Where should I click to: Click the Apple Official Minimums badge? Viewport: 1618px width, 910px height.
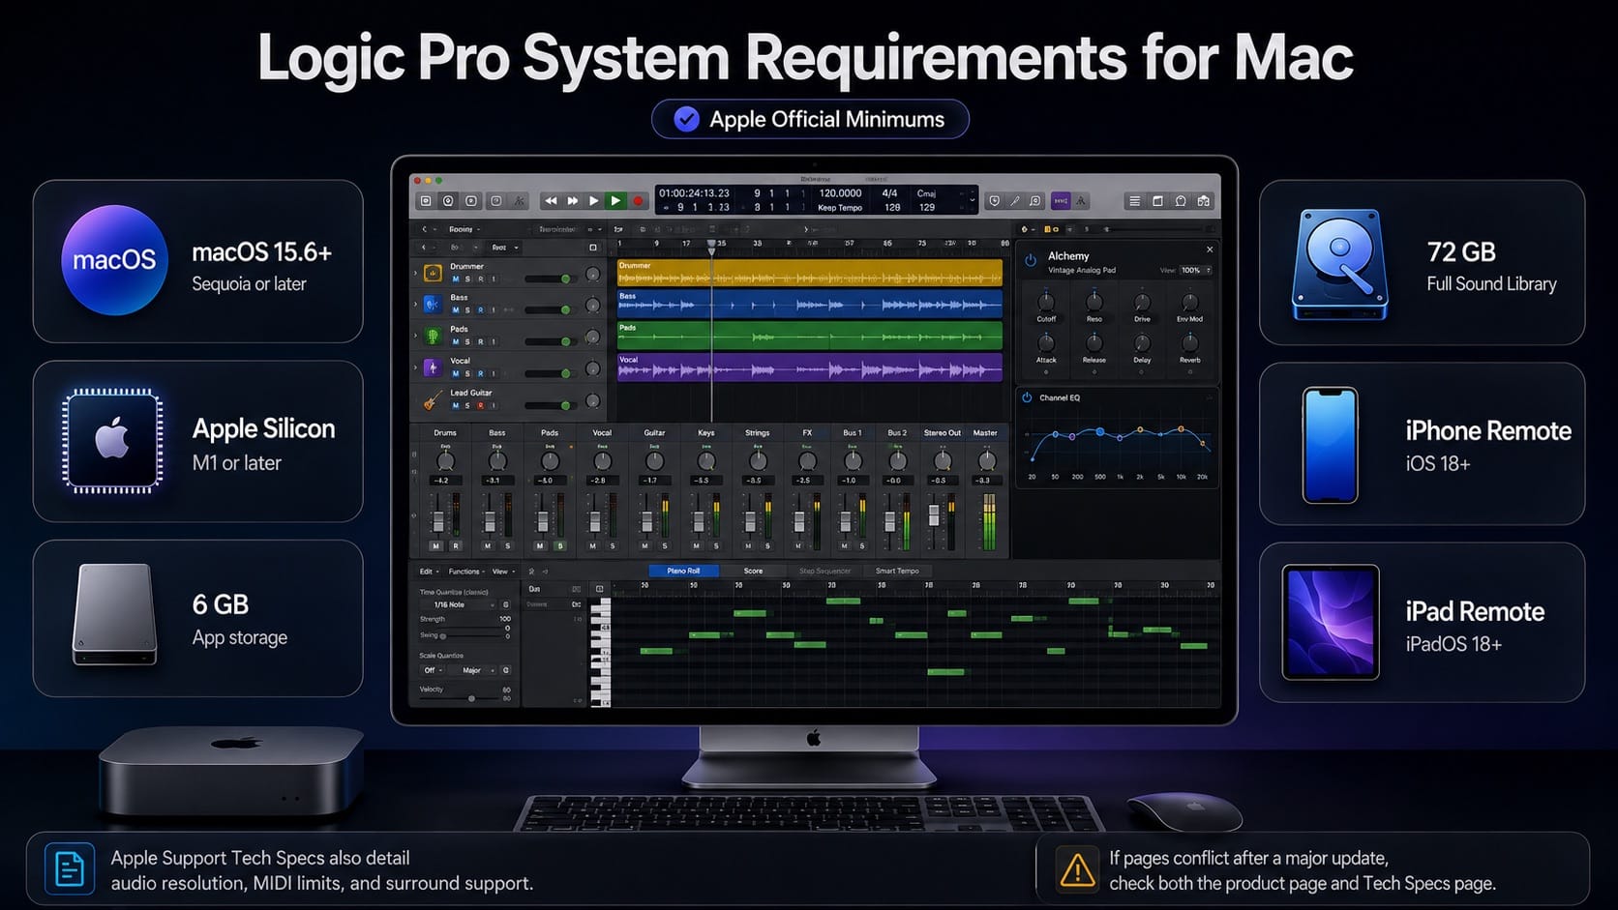point(810,119)
